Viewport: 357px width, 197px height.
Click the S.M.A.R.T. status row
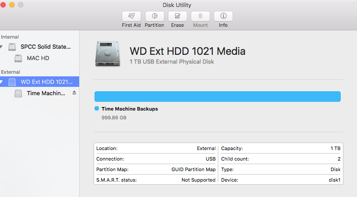point(156,180)
